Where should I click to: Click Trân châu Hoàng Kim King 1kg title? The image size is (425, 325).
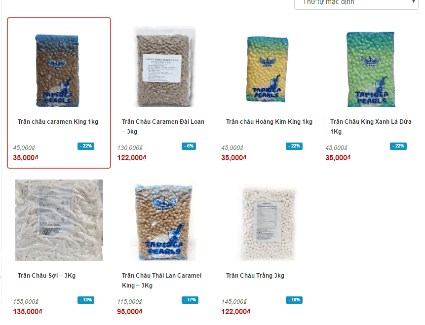pos(269,122)
